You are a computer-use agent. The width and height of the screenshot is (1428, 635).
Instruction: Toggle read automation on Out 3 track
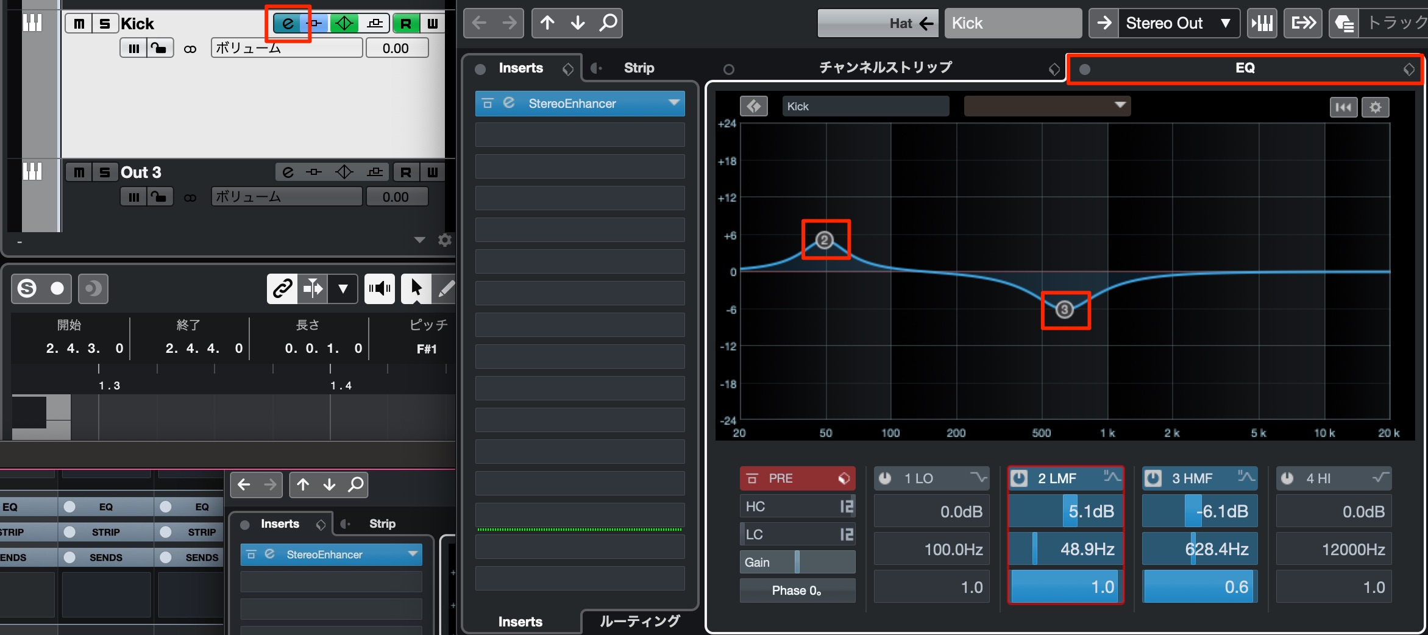(405, 172)
